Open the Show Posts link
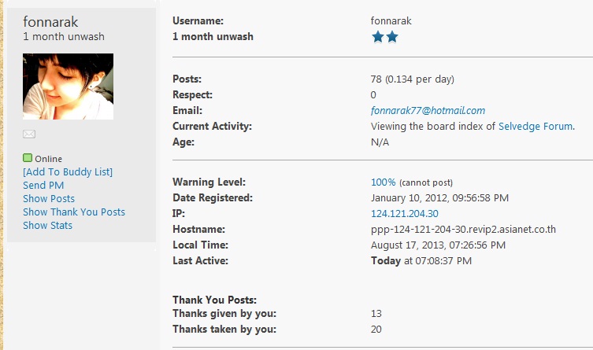Viewport: 593px width, 350px height. 49,198
